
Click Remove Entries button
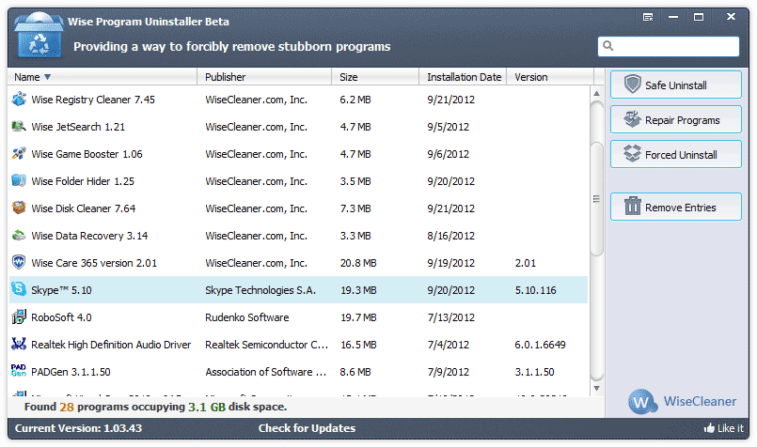click(676, 207)
